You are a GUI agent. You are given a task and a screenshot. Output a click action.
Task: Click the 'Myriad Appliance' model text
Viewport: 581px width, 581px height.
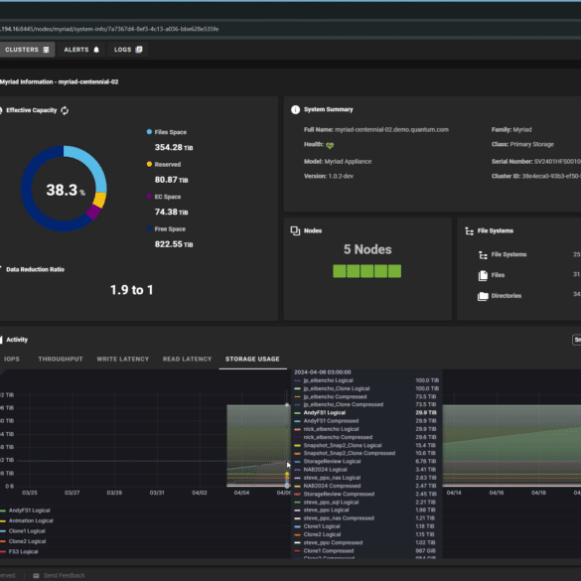pos(348,162)
